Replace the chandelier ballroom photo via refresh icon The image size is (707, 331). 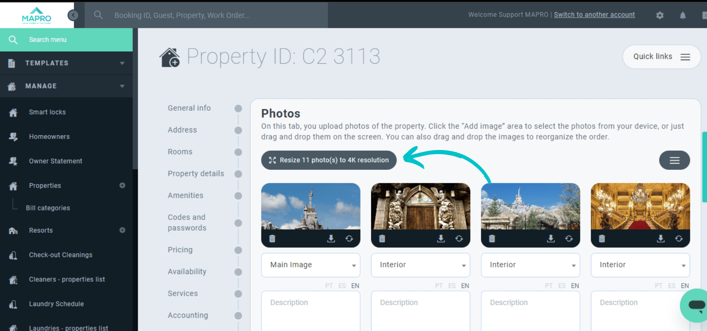pyautogui.click(x=679, y=239)
